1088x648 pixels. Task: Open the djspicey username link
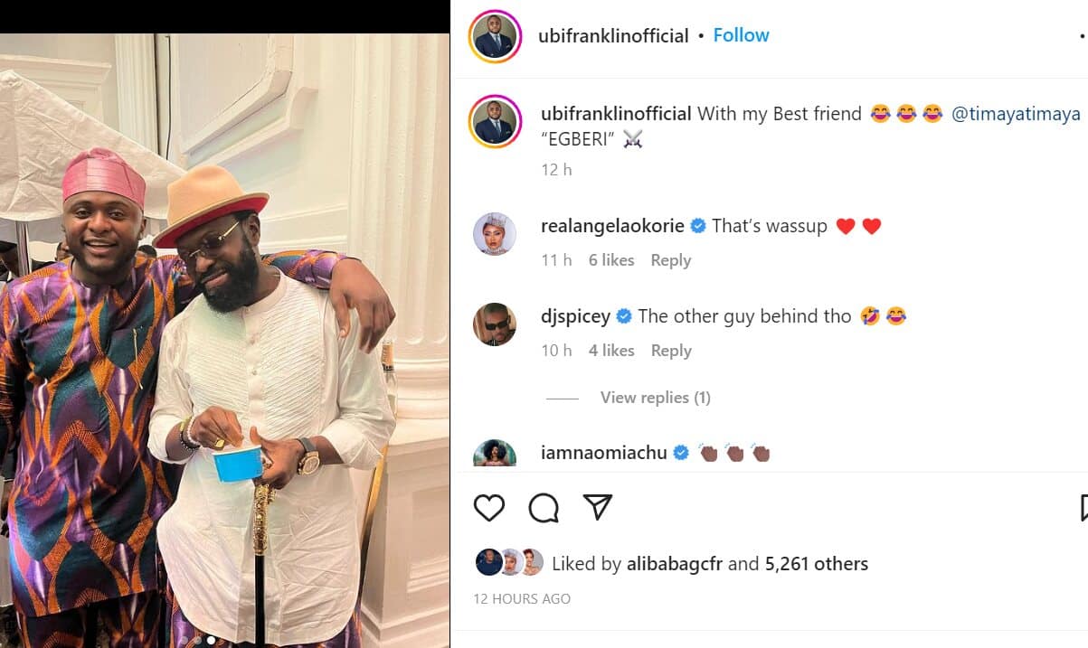pyautogui.click(x=574, y=316)
